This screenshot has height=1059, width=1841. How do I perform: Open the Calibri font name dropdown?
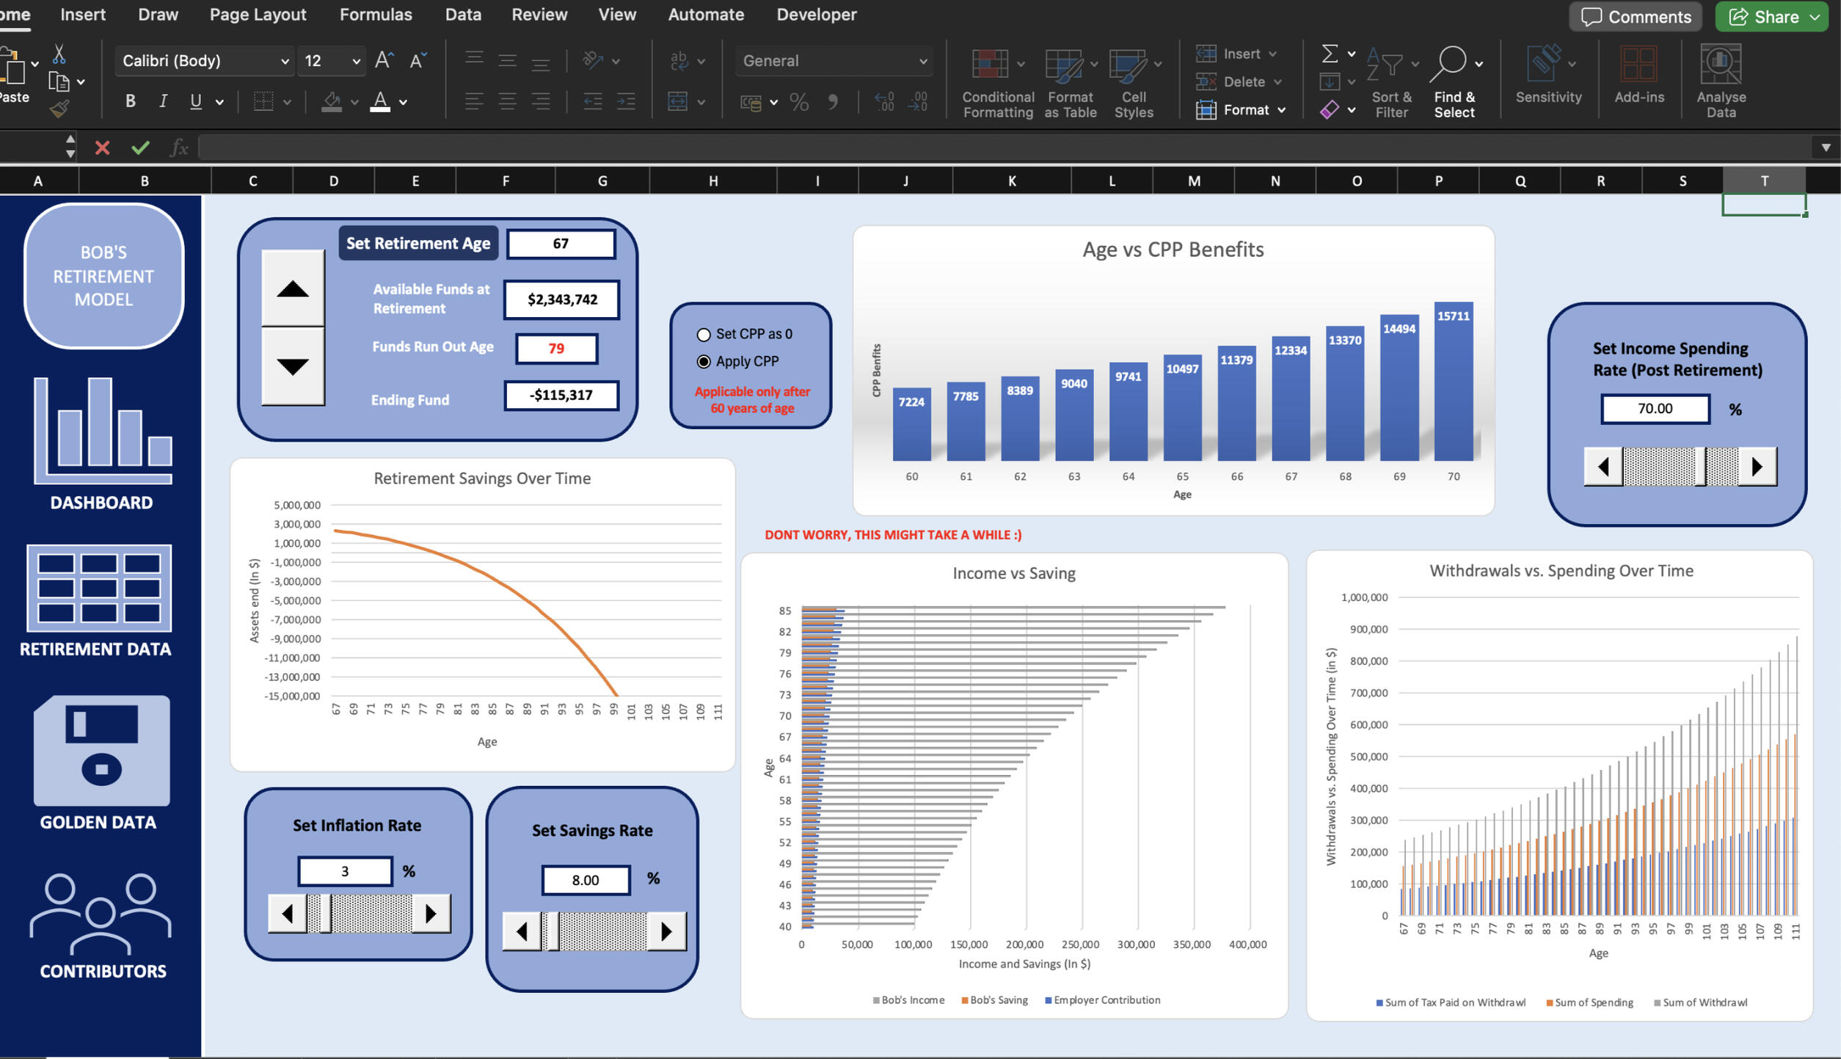coord(285,62)
